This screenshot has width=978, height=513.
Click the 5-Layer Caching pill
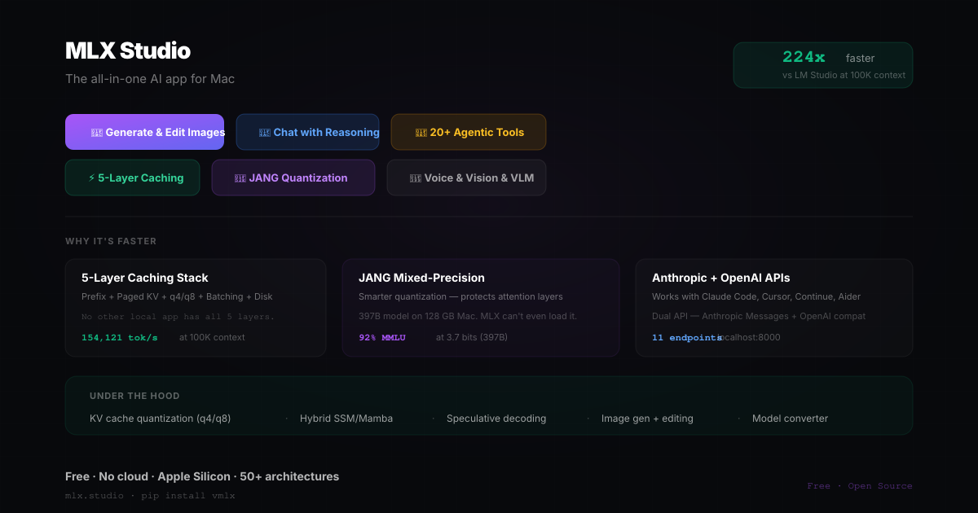[132, 178]
